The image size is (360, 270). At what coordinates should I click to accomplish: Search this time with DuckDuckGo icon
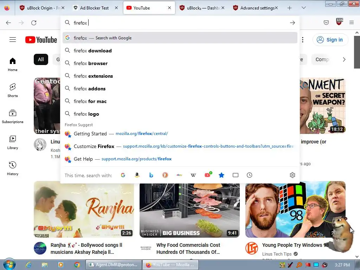[165, 175]
